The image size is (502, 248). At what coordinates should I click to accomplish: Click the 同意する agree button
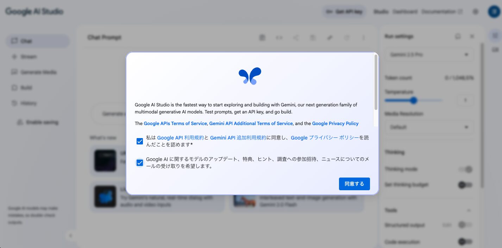(354, 184)
